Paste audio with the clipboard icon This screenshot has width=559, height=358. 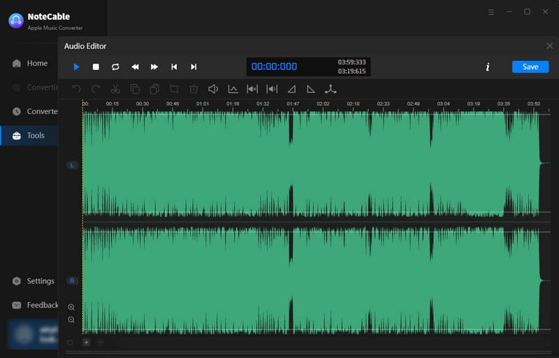[x=154, y=89]
